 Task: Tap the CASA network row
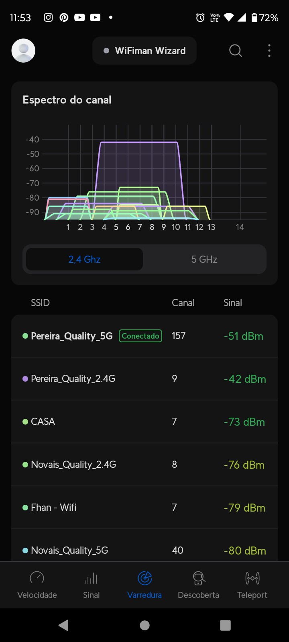coord(144,422)
